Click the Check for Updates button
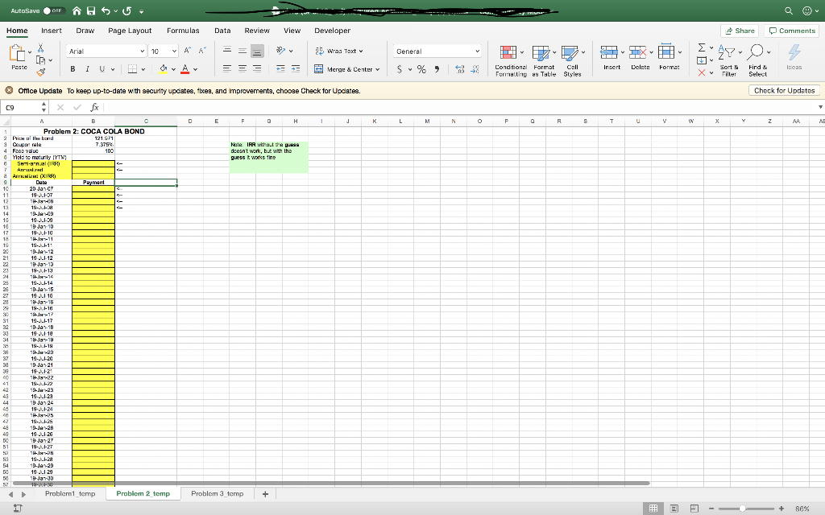 point(784,91)
